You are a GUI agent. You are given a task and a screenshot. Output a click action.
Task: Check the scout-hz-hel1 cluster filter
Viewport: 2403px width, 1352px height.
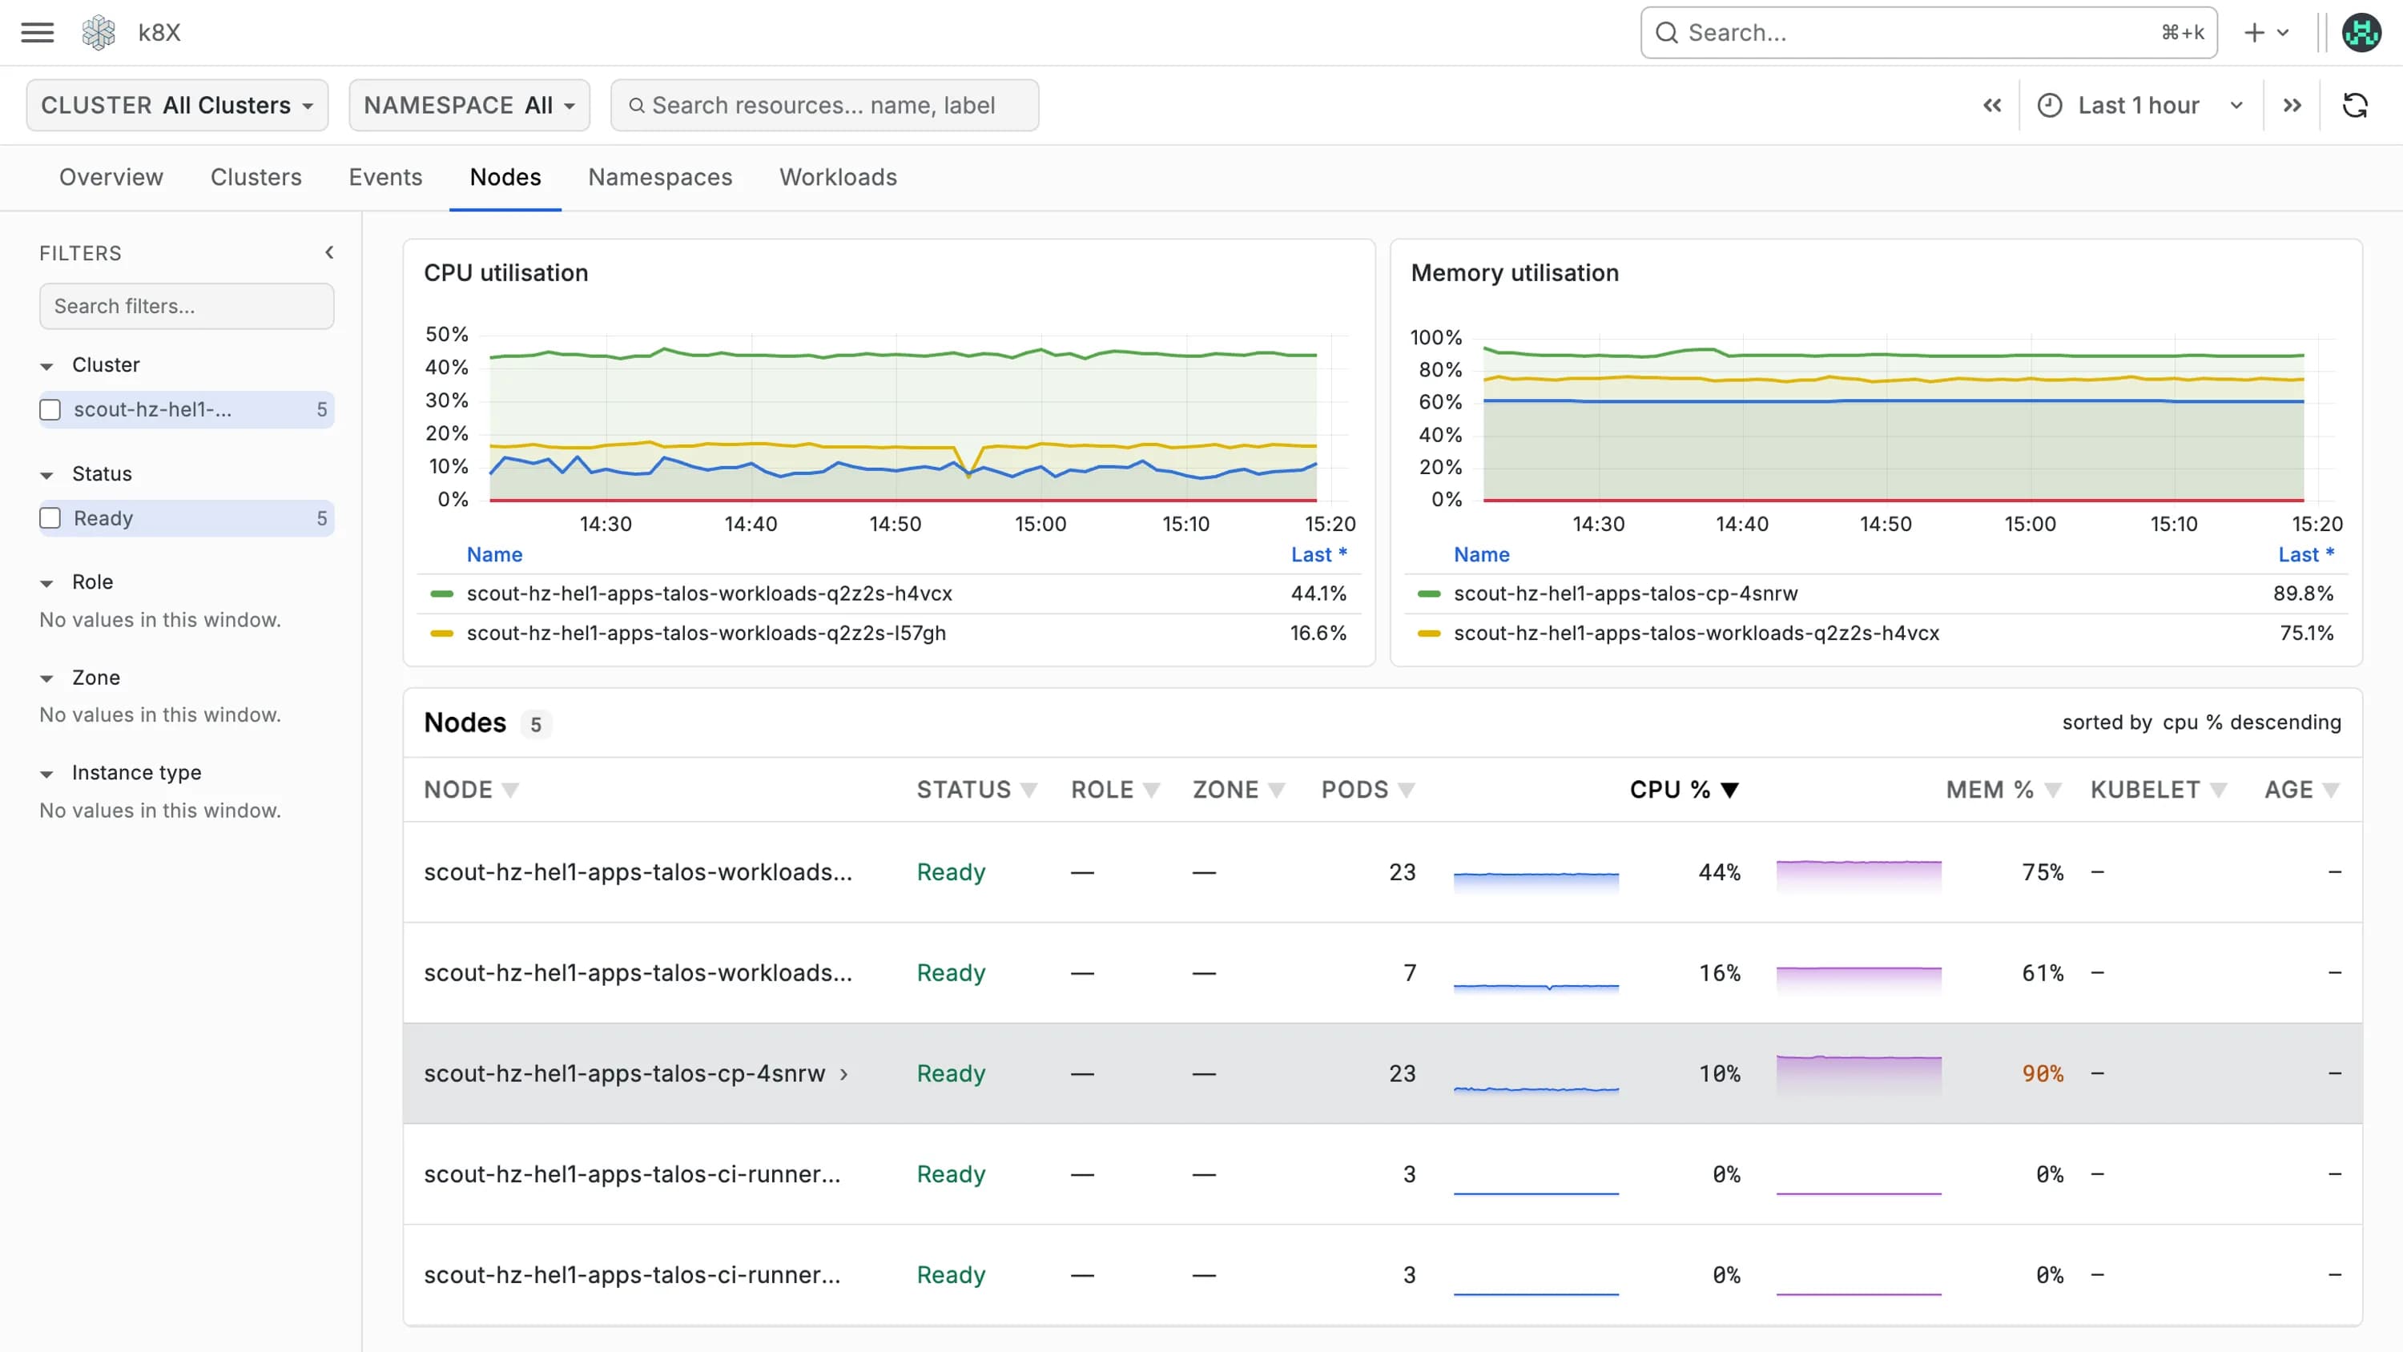tap(50, 409)
